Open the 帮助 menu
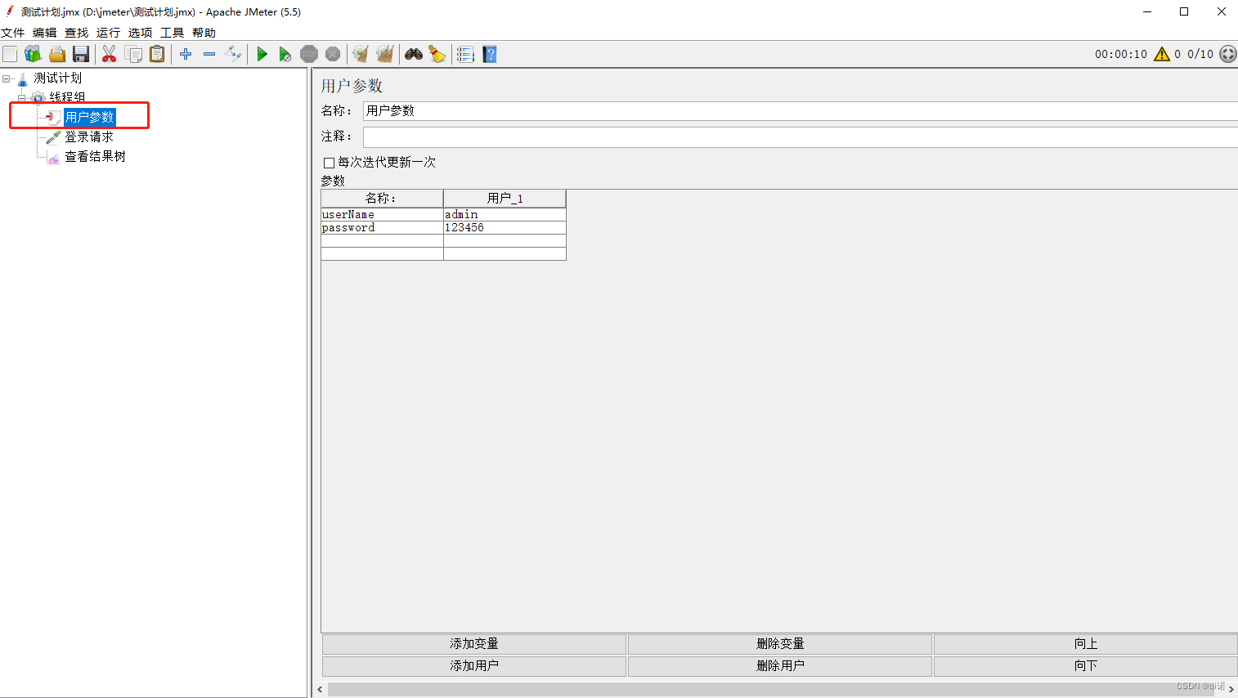 [x=204, y=33]
